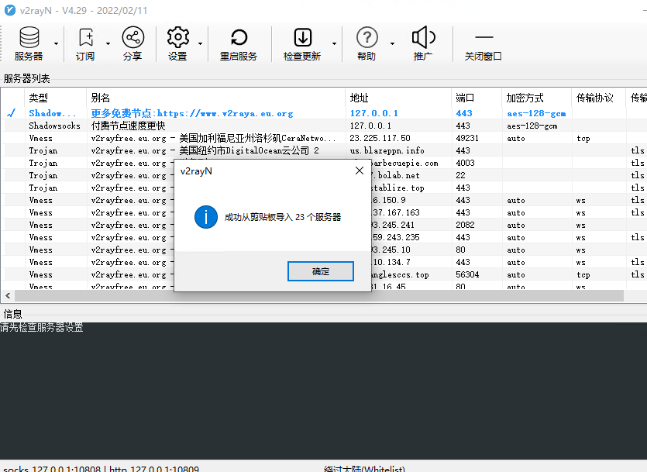Open the 设置 (Settings) gear icon
This screenshot has width=647, height=472.
pos(178,37)
